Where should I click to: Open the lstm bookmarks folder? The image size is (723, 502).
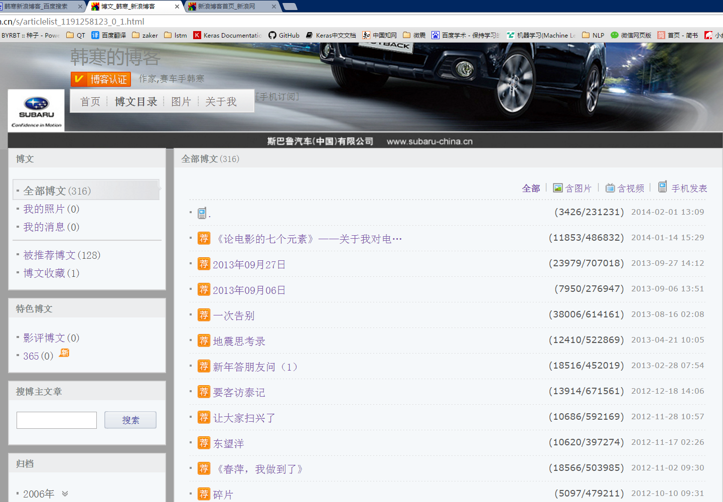coord(176,35)
